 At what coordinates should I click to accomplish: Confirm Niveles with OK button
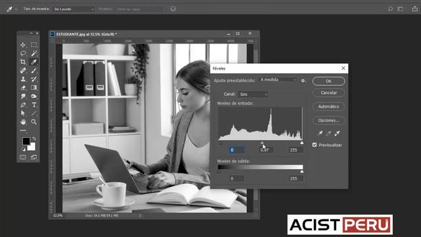pos(329,81)
